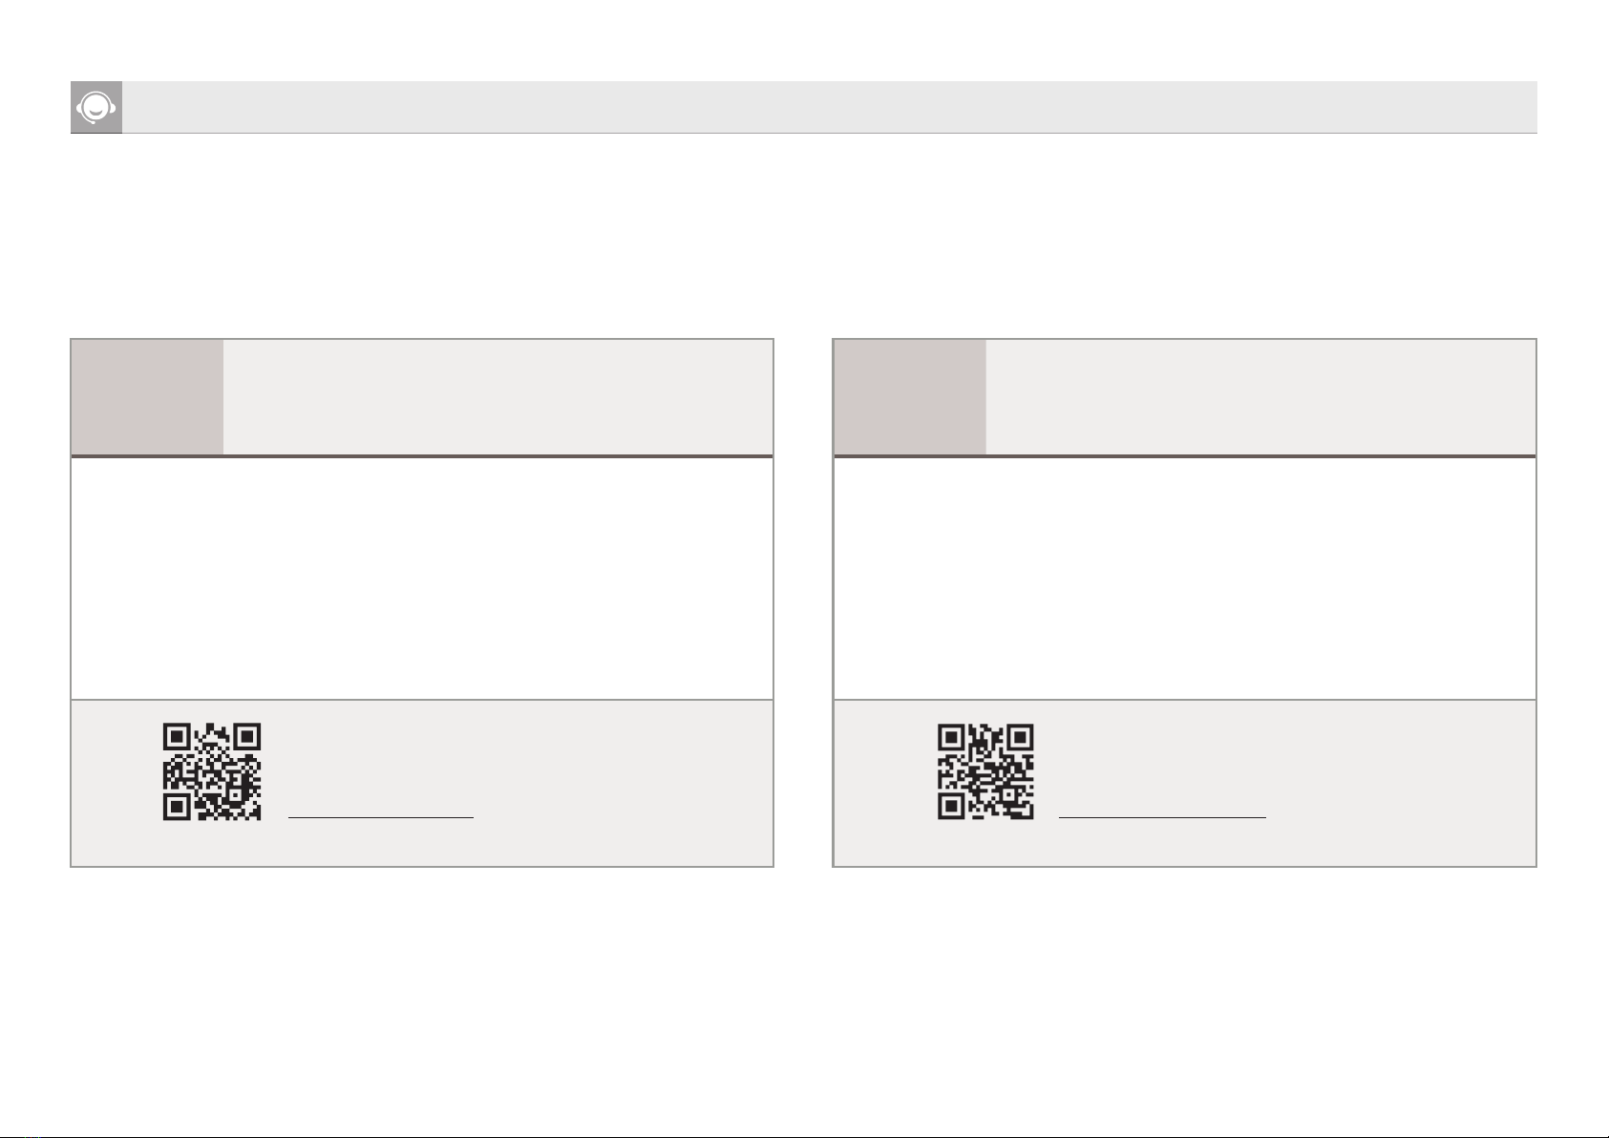The image size is (1609, 1138).
Task: Click right card gray footer right of link
Action: 1401,783
